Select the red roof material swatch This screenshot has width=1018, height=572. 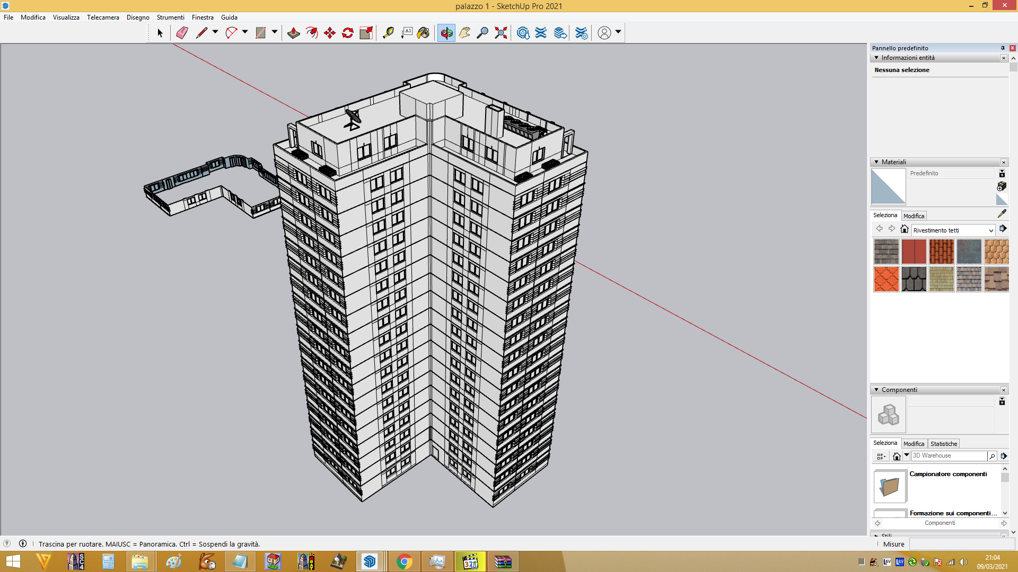914,252
